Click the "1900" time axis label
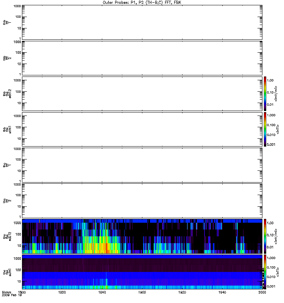The width and height of the screenshot is (284, 303). coord(142,292)
